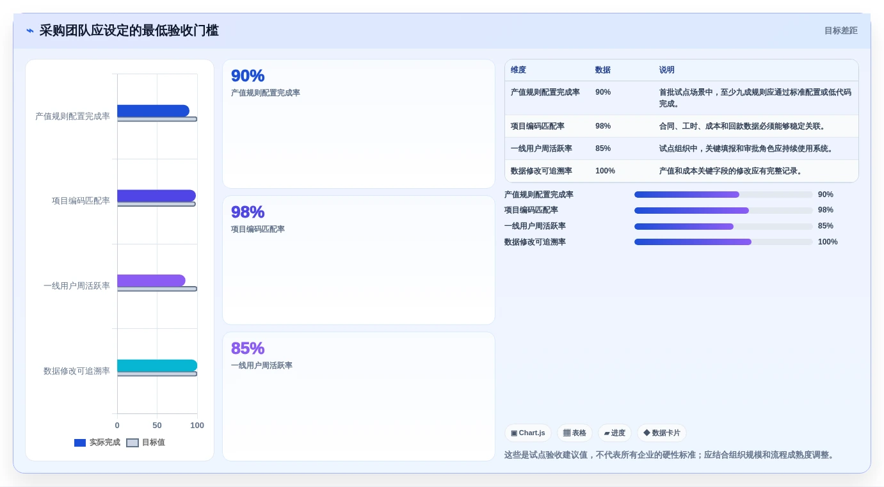Click the x-axis tick labeled 50
The width and height of the screenshot is (884, 487).
tap(157, 426)
